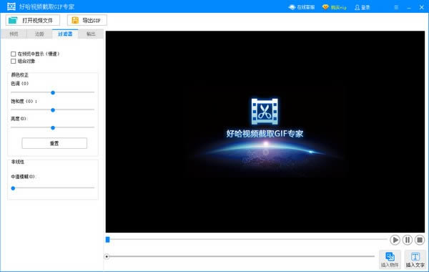Enable show in preview (slow) checkbox

coord(13,54)
